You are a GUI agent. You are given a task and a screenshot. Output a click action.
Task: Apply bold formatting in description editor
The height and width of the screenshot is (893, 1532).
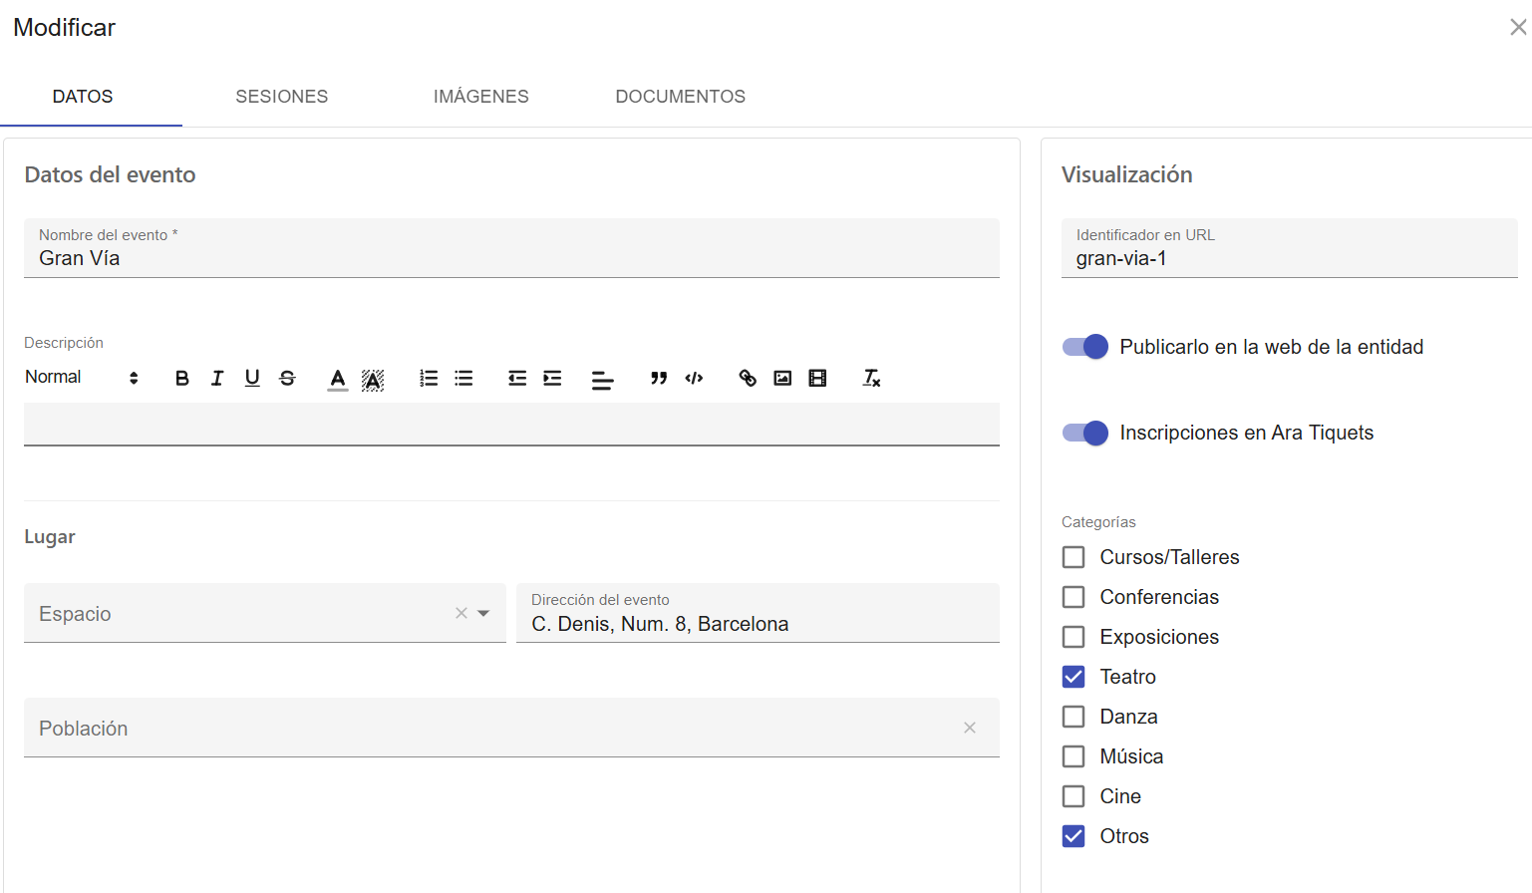pyautogui.click(x=182, y=378)
